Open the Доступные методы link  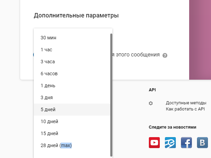[186, 103]
